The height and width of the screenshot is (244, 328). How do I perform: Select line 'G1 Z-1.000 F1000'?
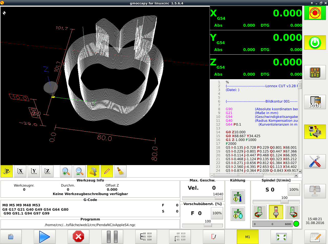pos(241,140)
